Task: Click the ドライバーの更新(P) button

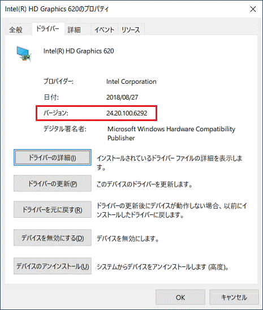Action: pyautogui.click(x=53, y=184)
